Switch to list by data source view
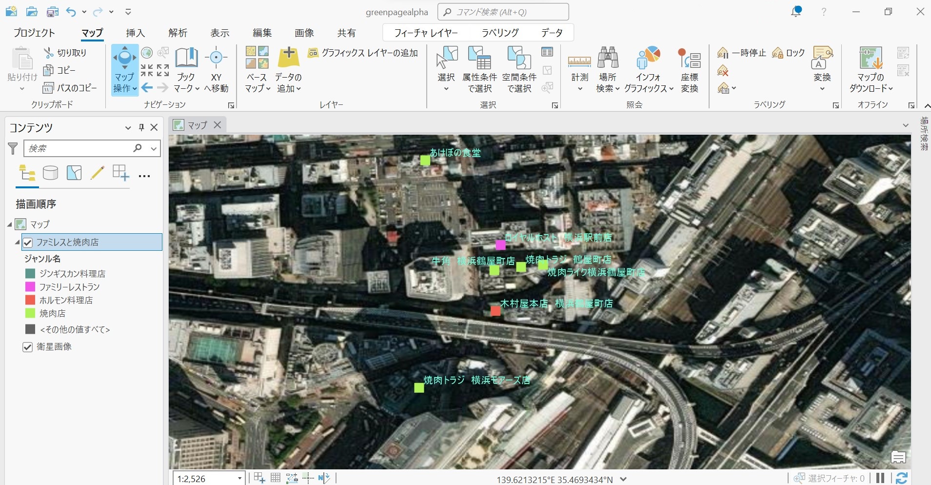Screen dimensions: 931x485 [50, 173]
